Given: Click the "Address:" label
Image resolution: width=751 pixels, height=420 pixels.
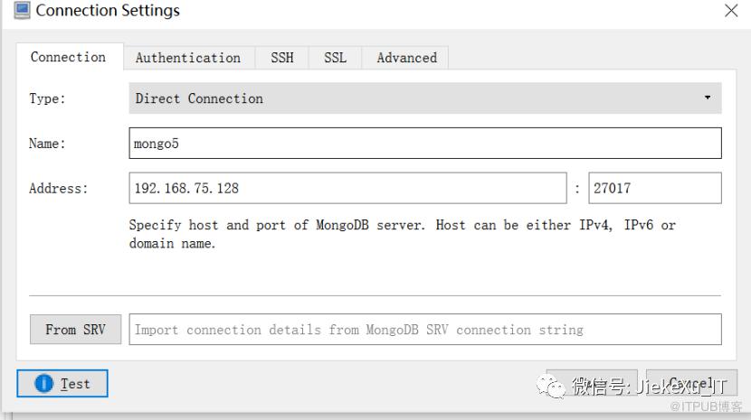Looking at the screenshot, I should 59,189.
